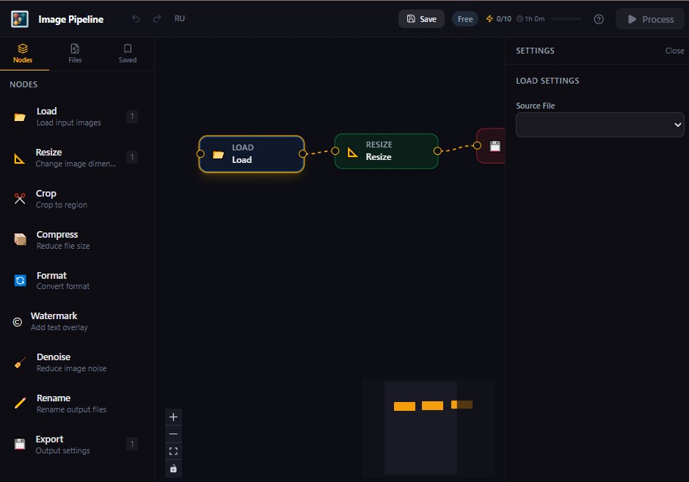Click the Resize ruler icon in nodes list
The width and height of the screenshot is (689, 482).
(19, 158)
